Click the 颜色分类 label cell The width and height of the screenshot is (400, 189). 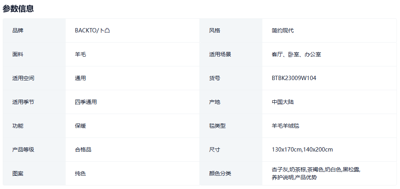[220, 173]
